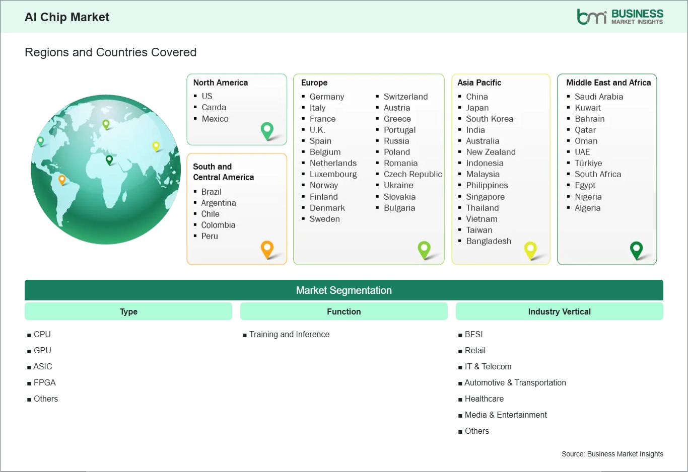The image size is (688, 472).
Task: Select the orange South and Central America pin
Action: point(267,249)
